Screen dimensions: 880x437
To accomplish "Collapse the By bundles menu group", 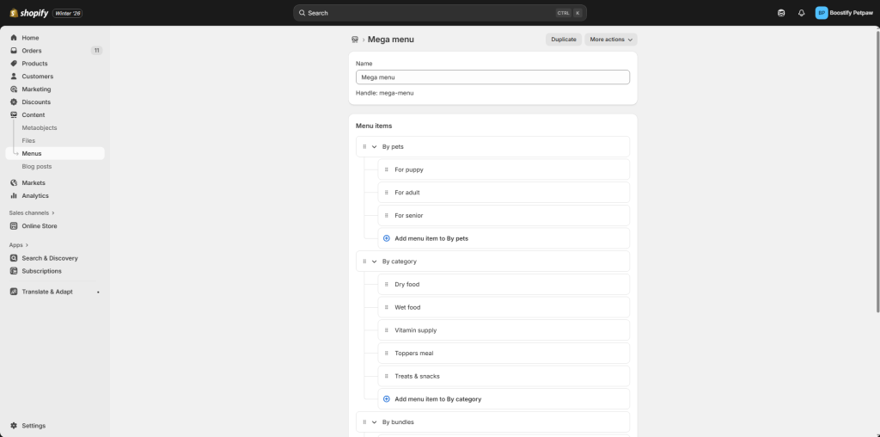I will (x=375, y=422).
